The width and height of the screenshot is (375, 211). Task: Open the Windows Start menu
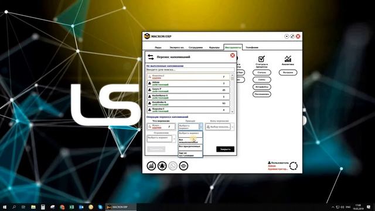5,207
